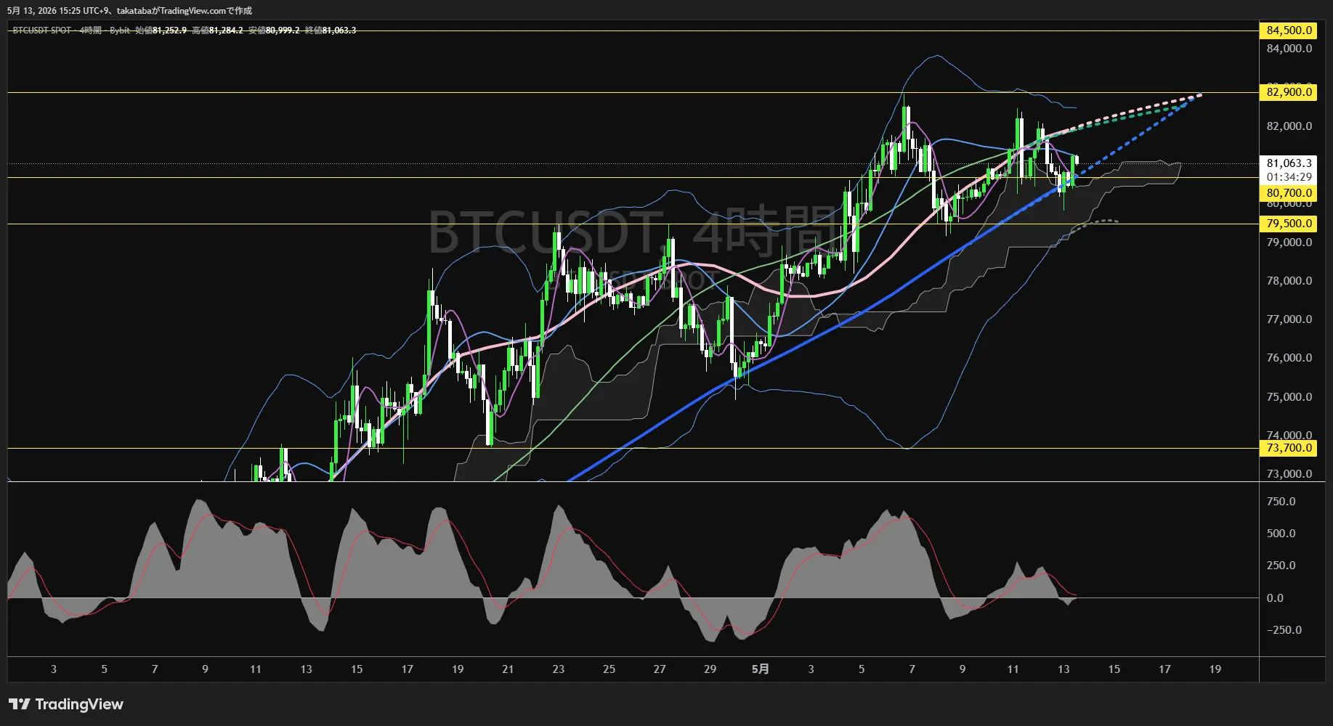Click the high value 高値81,284.2
The width and height of the screenshot is (1333, 726).
218,30
